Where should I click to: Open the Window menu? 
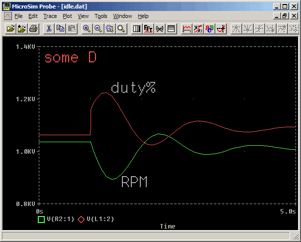[x=122, y=16]
